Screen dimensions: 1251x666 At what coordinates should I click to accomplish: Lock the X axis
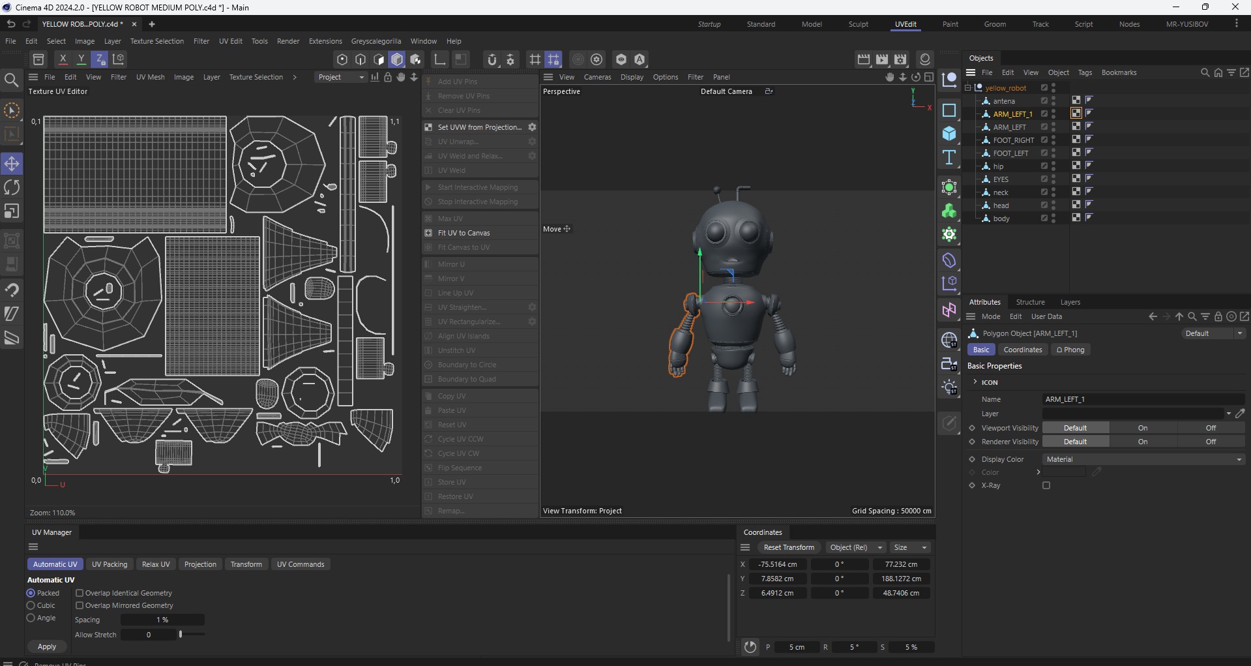63,59
